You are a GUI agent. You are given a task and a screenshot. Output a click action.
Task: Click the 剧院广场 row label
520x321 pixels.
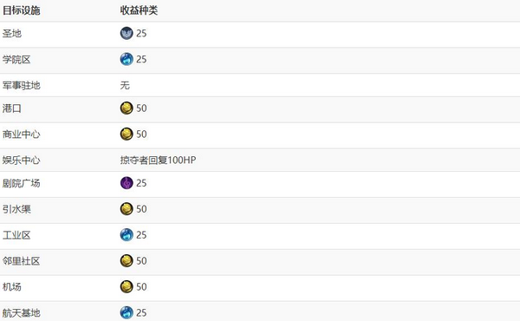(x=21, y=183)
